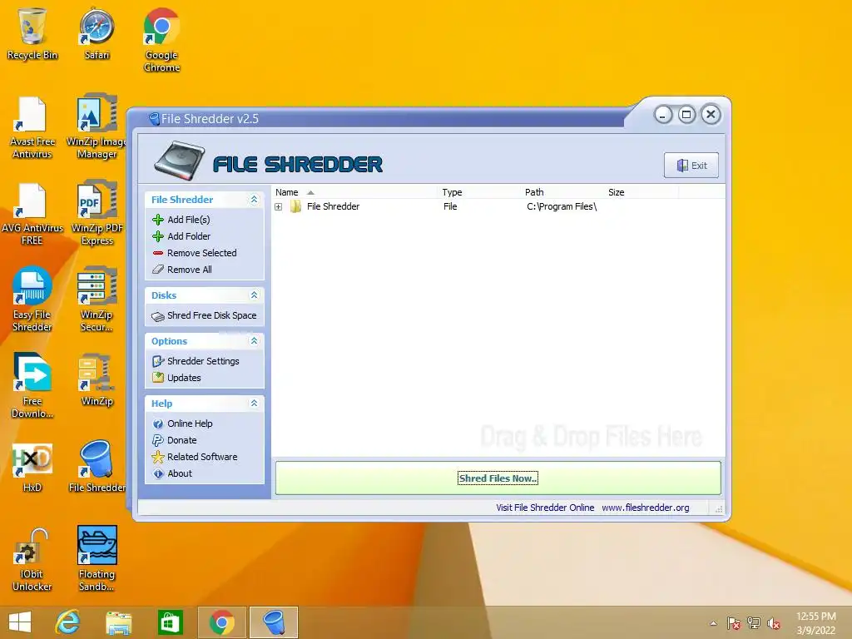
Task: Select the AVG AntiVirus FREE desktop icon
Action: 32,214
